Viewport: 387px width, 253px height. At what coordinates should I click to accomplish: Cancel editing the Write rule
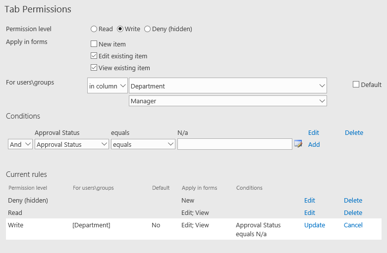tap(353, 225)
